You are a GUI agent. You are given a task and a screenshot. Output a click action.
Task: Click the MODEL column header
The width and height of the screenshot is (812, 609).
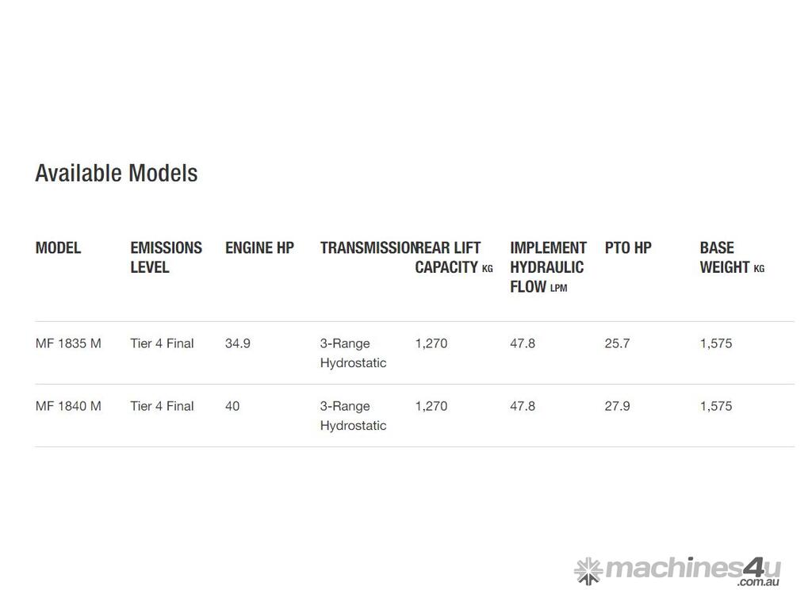pos(58,248)
